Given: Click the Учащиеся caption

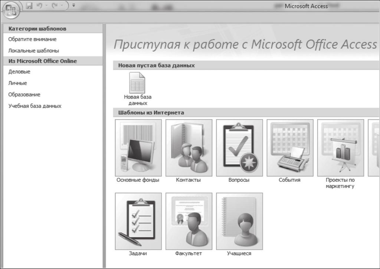Looking at the screenshot, I should coord(239,253).
